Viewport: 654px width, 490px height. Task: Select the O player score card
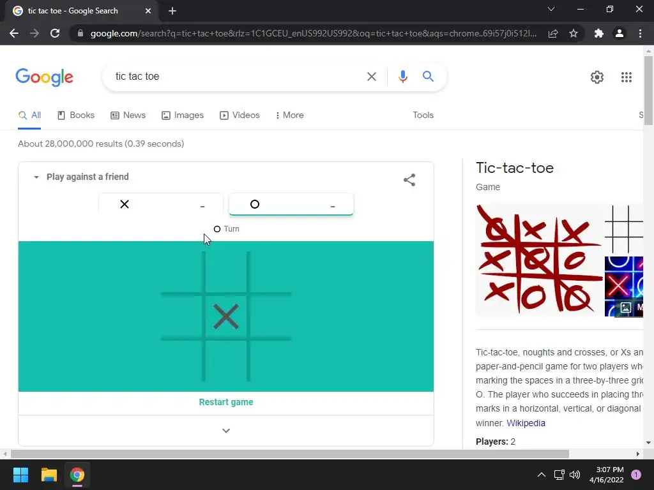(291, 204)
